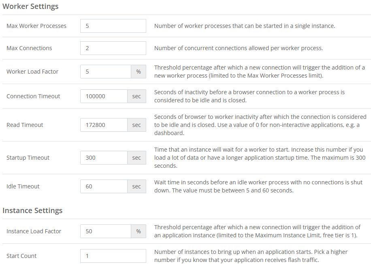Click the sec unit beside Idle Timeout

click(137, 186)
